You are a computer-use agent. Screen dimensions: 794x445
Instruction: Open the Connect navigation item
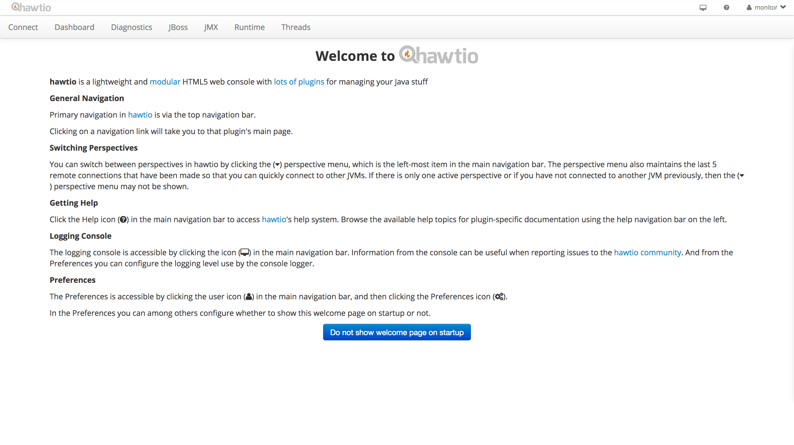[23, 27]
